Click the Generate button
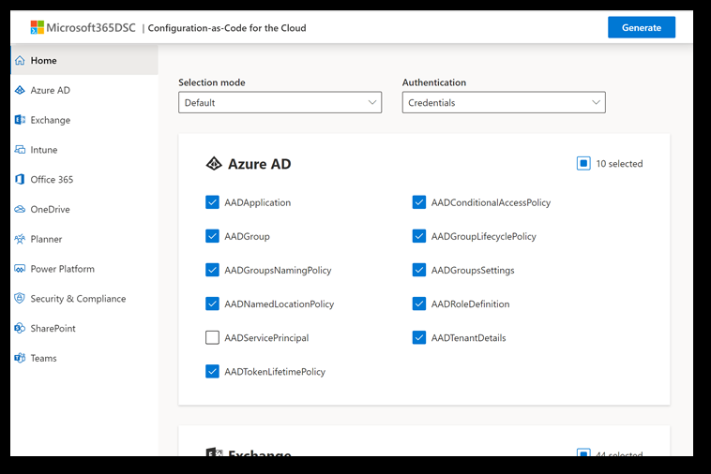This screenshot has height=474, width=711. coord(642,27)
